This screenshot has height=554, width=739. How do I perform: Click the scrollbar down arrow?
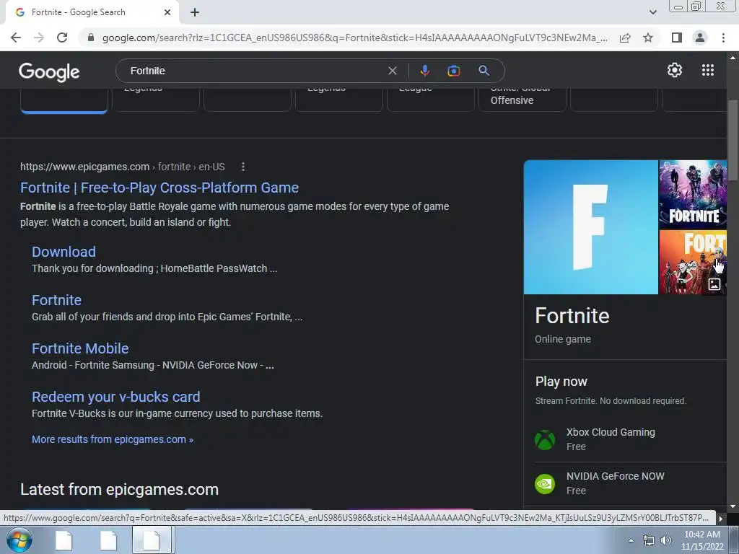tap(733, 506)
